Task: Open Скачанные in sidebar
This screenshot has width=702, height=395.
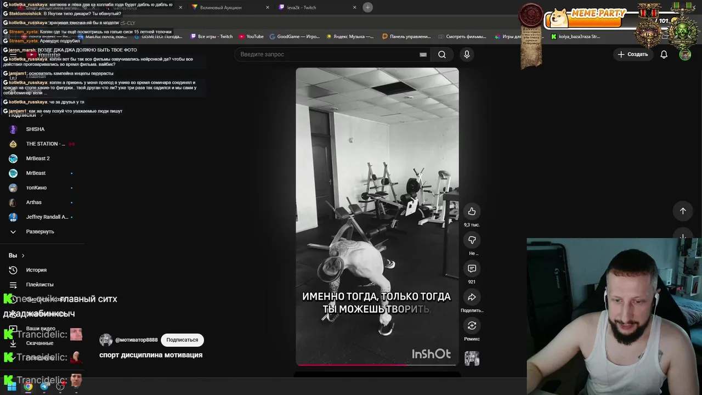Action: pos(39,343)
